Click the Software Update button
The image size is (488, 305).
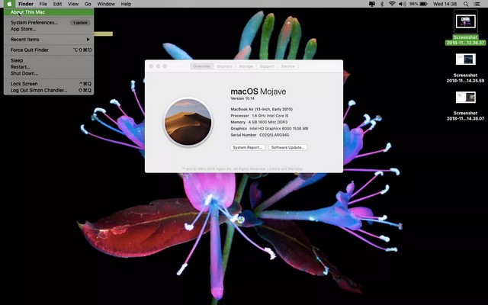pyautogui.click(x=288, y=147)
